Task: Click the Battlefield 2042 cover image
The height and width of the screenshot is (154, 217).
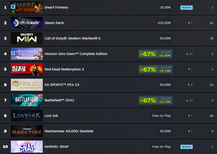Action: 27,100
